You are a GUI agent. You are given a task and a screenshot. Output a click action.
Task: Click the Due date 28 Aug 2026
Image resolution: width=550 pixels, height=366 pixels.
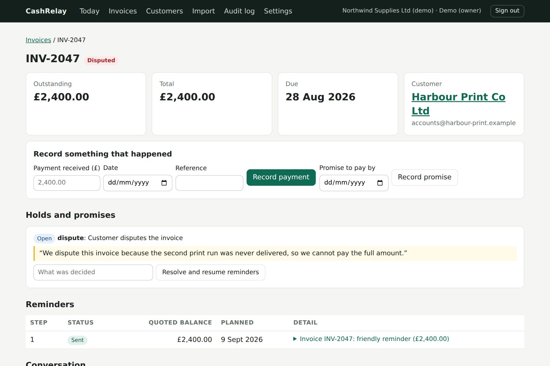[x=321, y=97]
